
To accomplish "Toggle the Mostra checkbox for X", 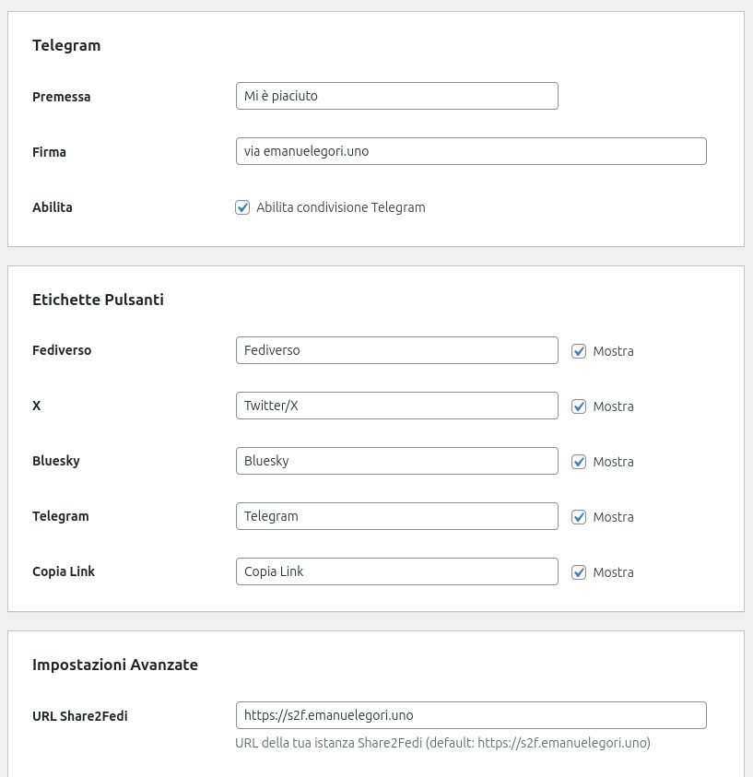I will tap(579, 406).
